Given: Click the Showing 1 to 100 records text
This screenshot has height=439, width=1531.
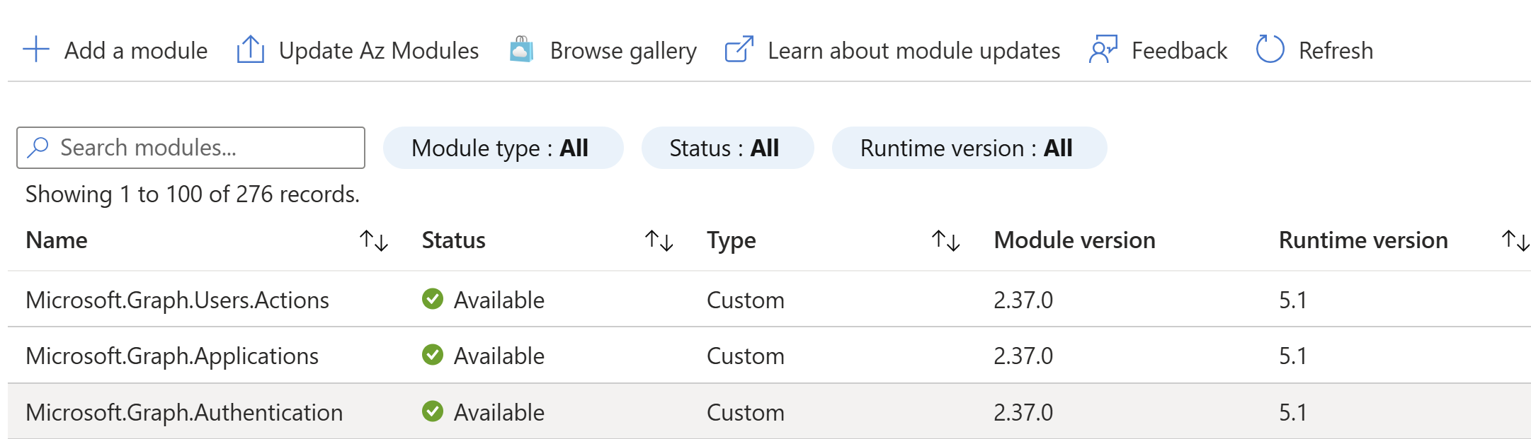Looking at the screenshot, I should click(x=193, y=194).
